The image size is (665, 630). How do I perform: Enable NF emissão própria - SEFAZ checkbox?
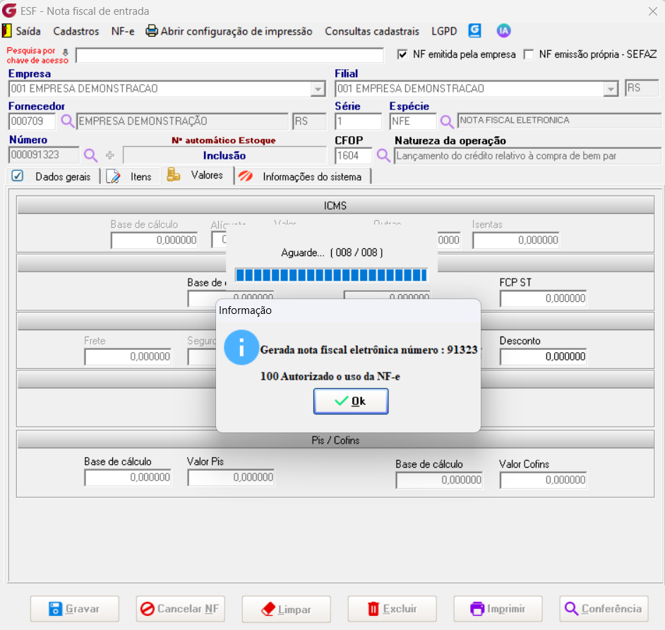click(529, 55)
